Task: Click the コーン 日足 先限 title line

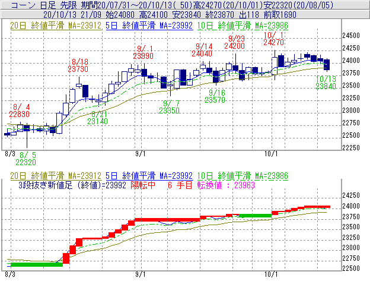Action: click(x=172, y=5)
